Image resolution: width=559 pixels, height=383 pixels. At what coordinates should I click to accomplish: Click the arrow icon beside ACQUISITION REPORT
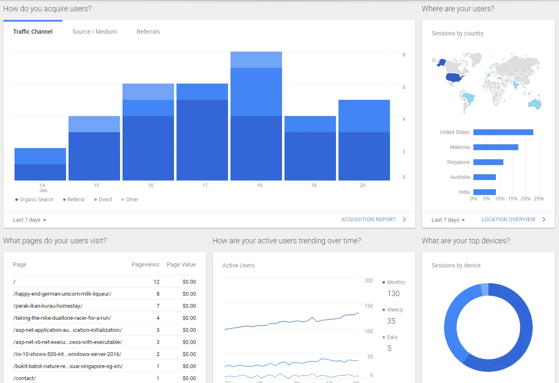(405, 220)
